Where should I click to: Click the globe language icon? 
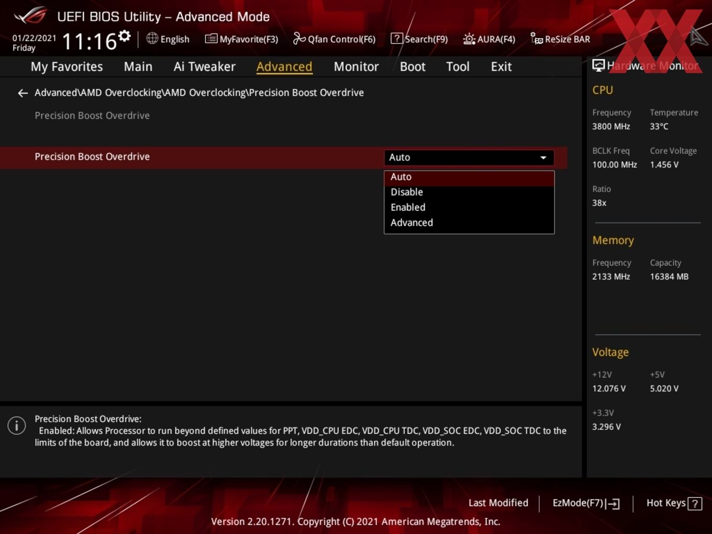pos(152,38)
